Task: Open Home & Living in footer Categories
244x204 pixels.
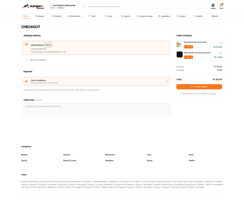Action: (x=69, y=160)
